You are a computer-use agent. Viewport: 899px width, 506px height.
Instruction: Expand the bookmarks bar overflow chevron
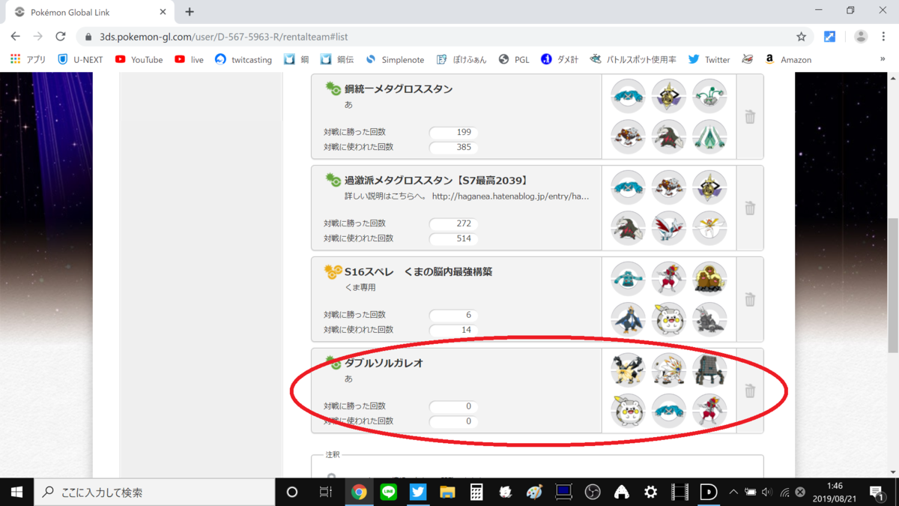(x=883, y=59)
